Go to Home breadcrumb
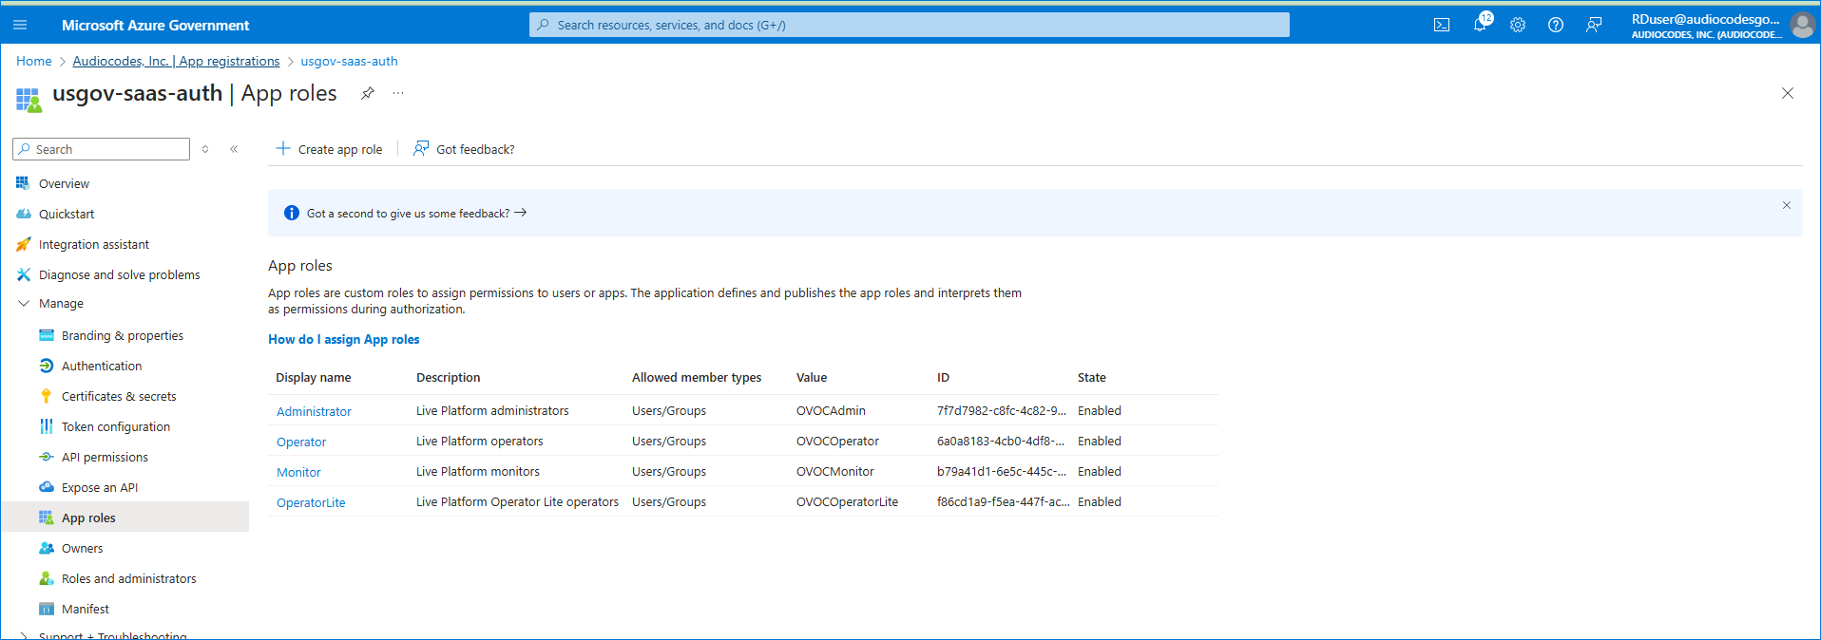The image size is (1821, 640). pos(34,61)
